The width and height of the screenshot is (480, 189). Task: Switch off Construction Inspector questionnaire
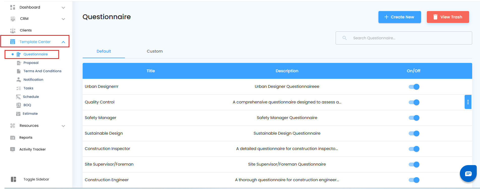[414, 149]
